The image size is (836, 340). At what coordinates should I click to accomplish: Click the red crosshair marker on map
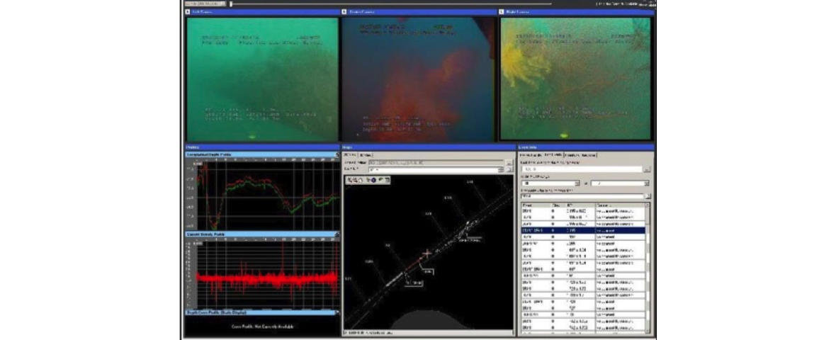pyautogui.click(x=427, y=253)
